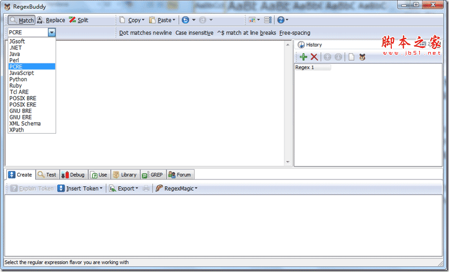The width and height of the screenshot is (449, 272).
Task: Toggle ^$ match at line breaks
Action: pyautogui.click(x=247, y=33)
